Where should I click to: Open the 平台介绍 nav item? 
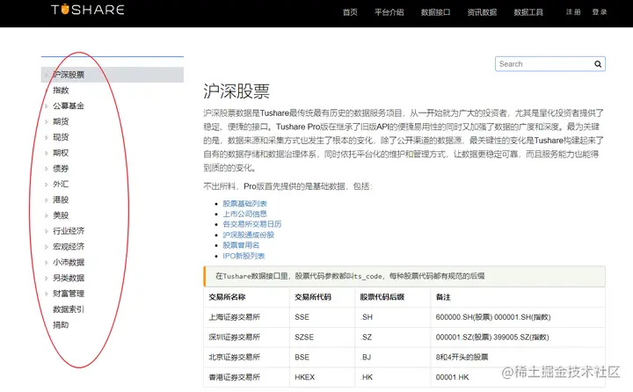(389, 12)
